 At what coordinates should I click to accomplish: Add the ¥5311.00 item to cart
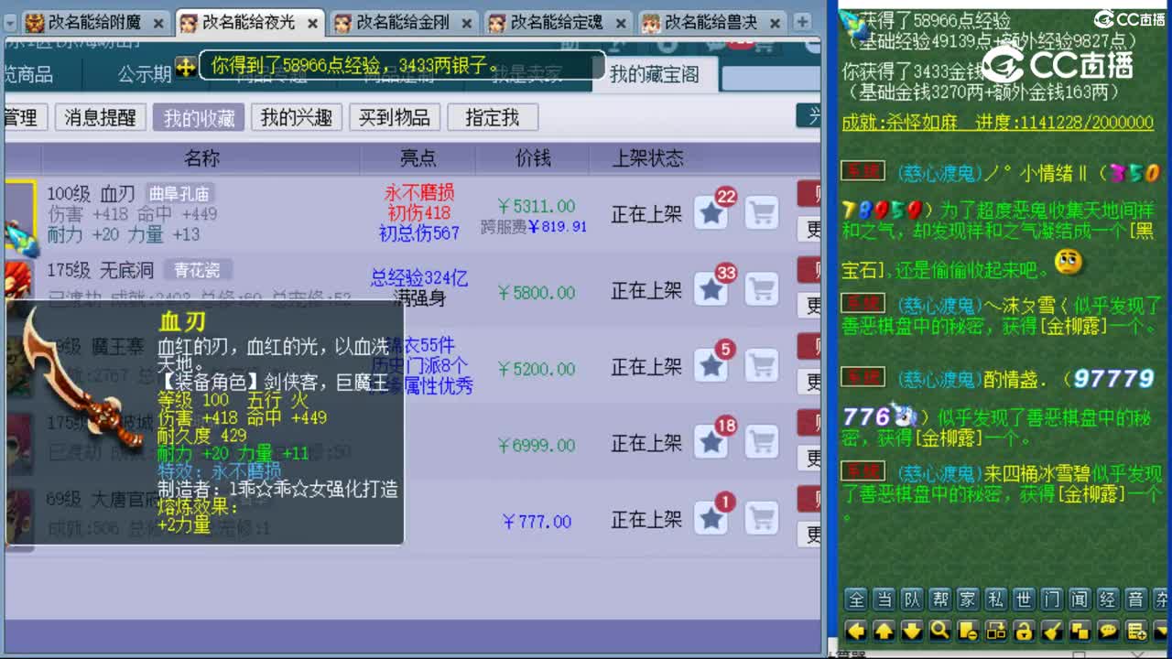click(x=762, y=213)
